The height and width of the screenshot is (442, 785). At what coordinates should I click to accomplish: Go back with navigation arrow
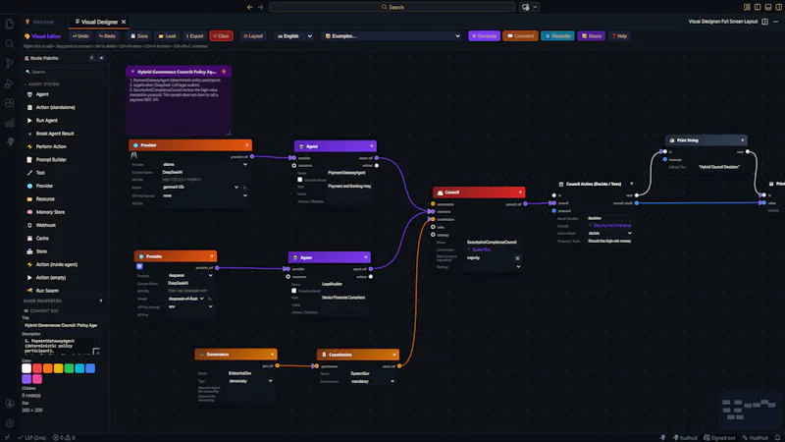click(249, 7)
